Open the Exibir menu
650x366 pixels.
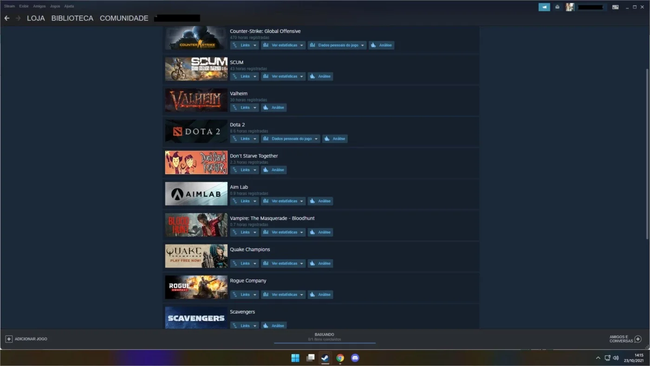[24, 7]
